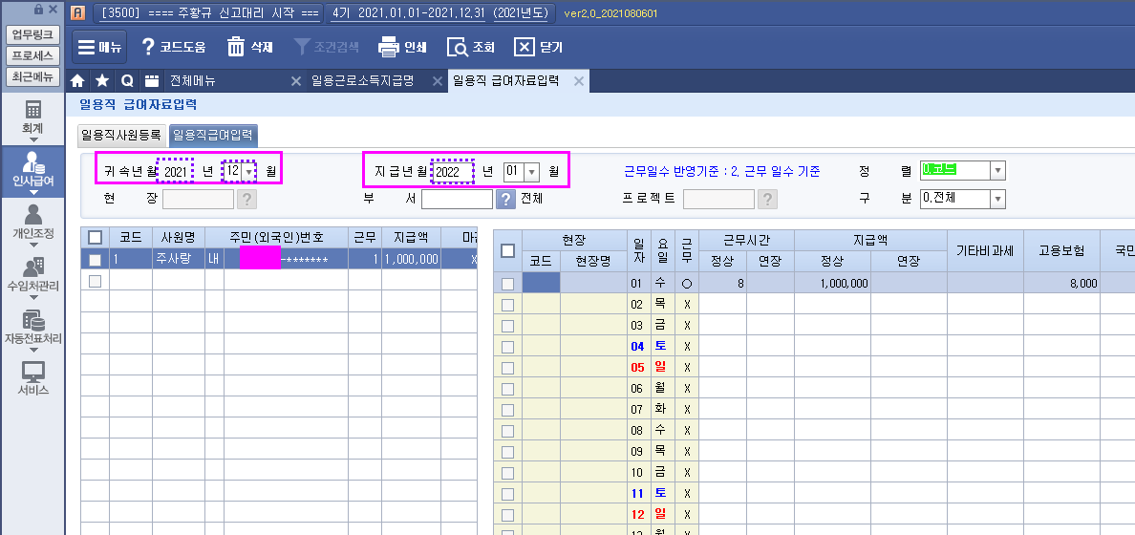Image resolution: width=1135 pixels, height=535 pixels.
Task: Click the 조회 search button
Action: 471,47
